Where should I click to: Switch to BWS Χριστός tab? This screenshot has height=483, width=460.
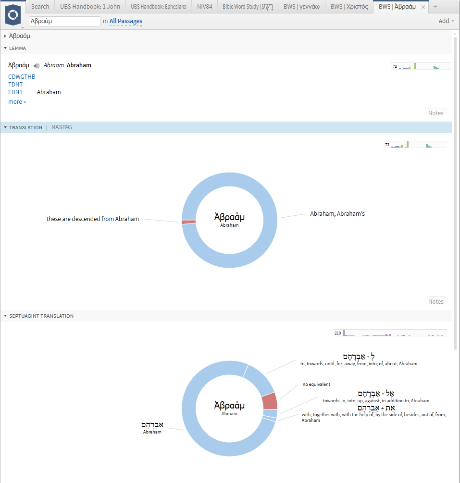point(349,6)
